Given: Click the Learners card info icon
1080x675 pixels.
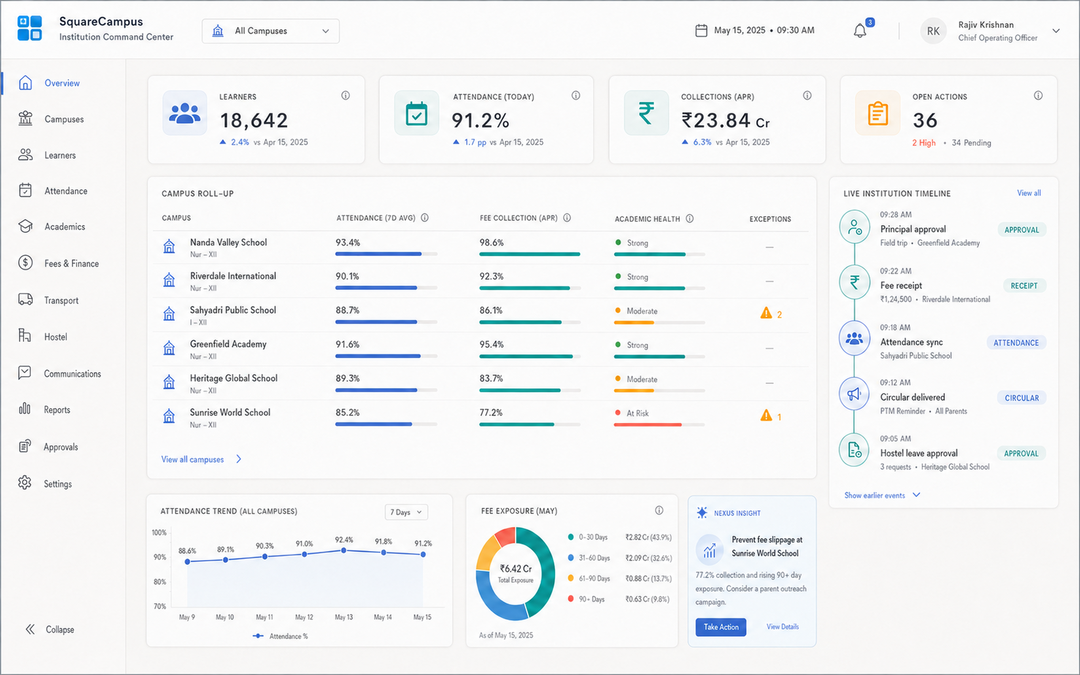Looking at the screenshot, I should [346, 95].
